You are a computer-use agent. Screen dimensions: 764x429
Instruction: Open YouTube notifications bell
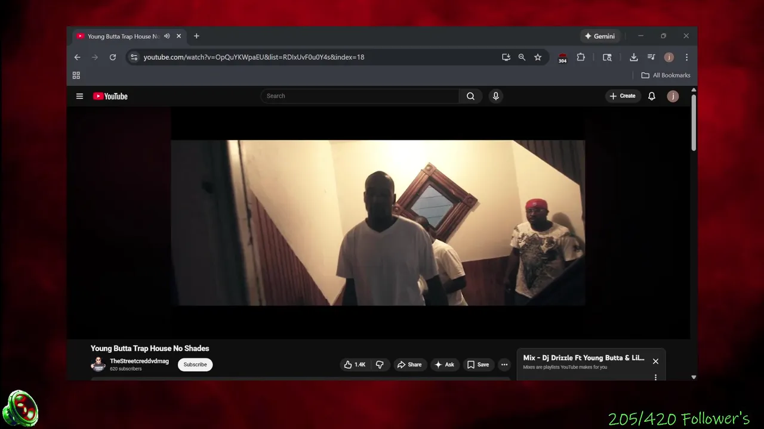(652, 96)
